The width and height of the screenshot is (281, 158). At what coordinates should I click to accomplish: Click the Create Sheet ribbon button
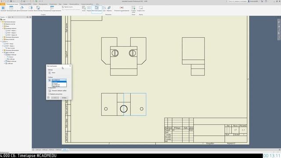pos(141,9)
